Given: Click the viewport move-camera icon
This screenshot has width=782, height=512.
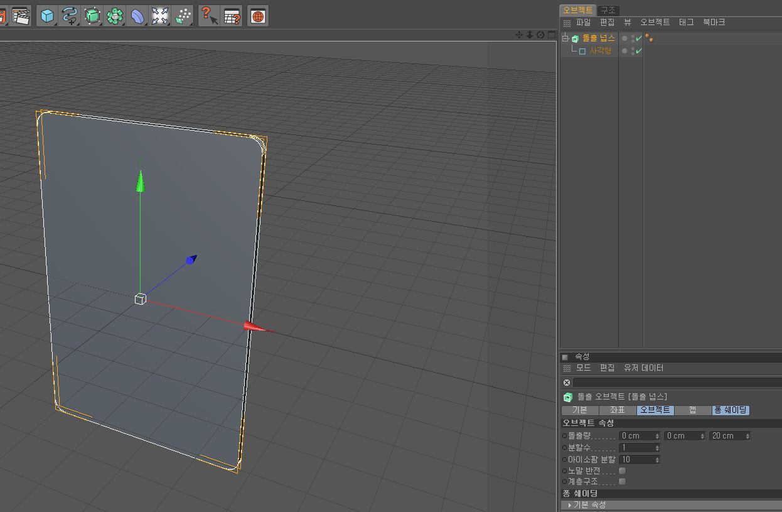Looking at the screenshot, I should click(519, 35).
